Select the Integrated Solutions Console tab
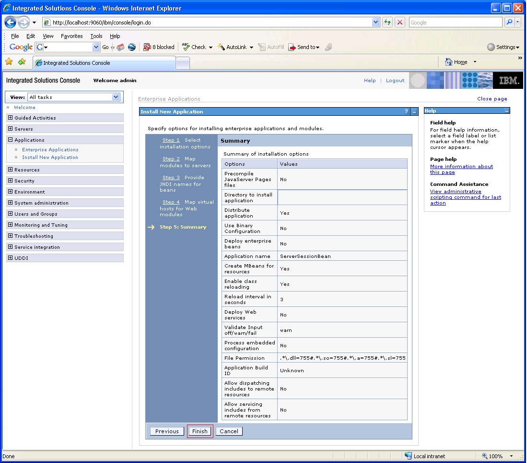This screenshot has width=527, height=463. (104, 63)
